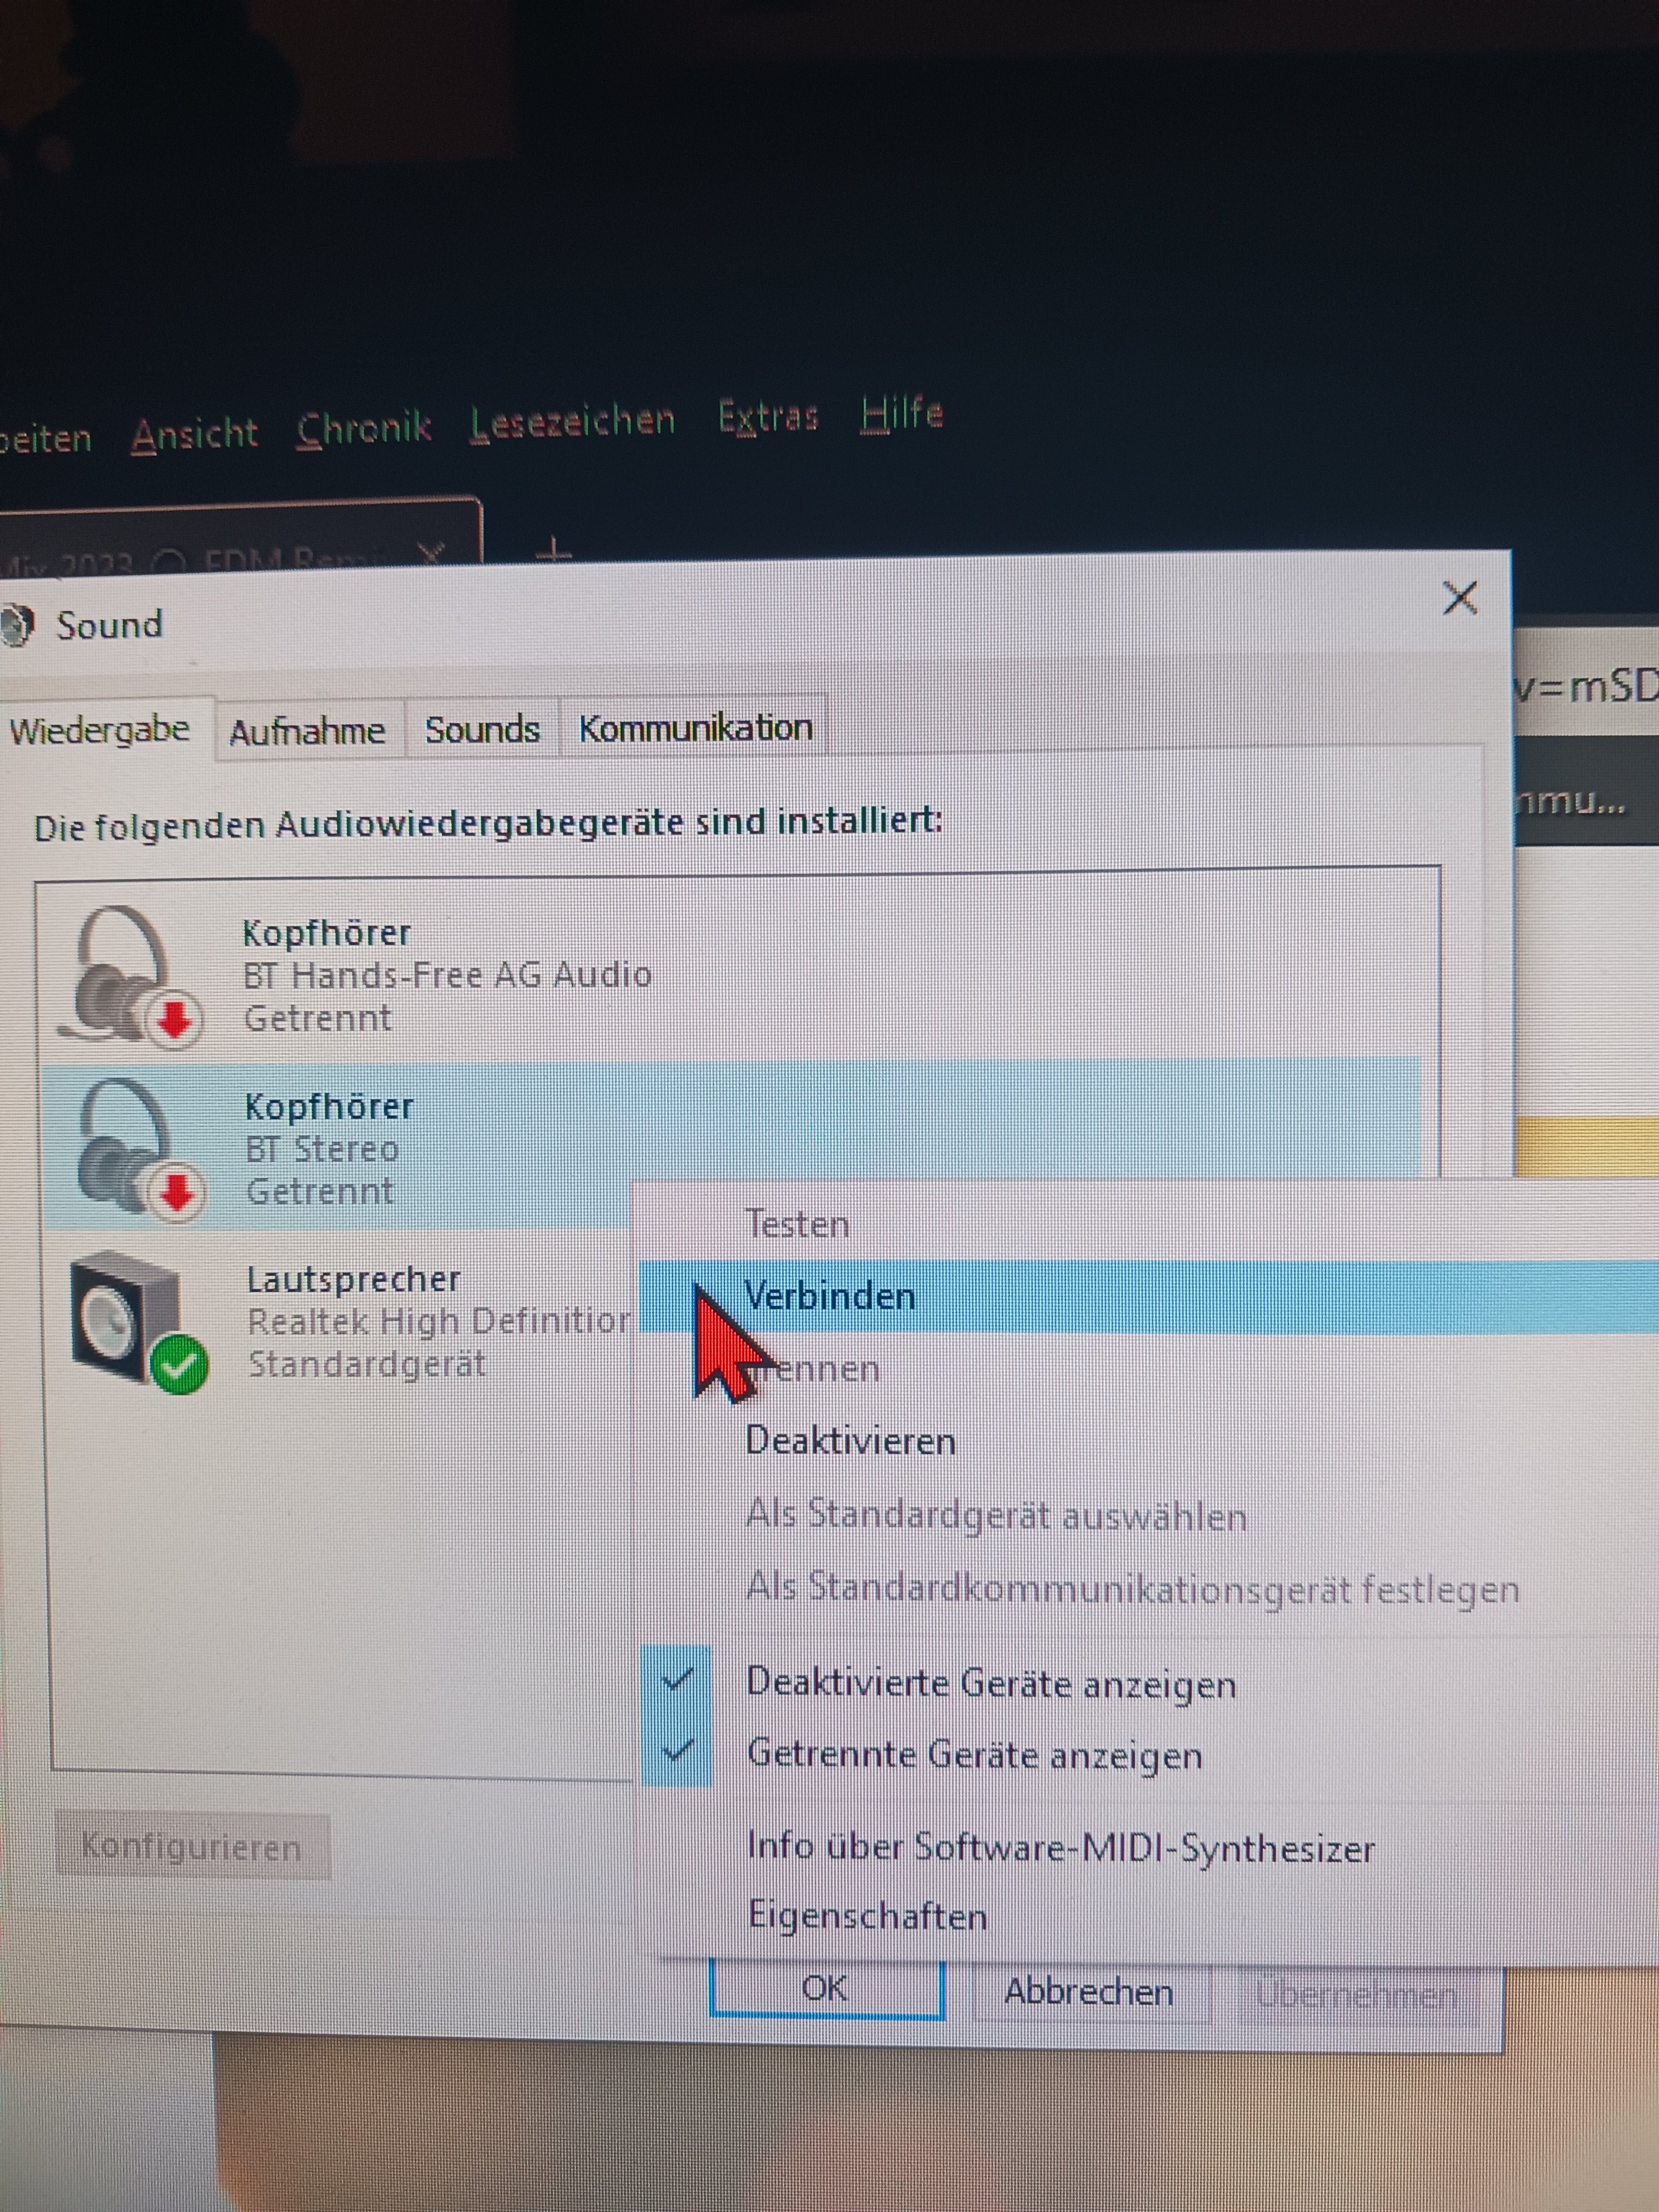This screenshot has height=2212, width=1659.
Task: Open the Chronik browser menu
Action: 364,429
